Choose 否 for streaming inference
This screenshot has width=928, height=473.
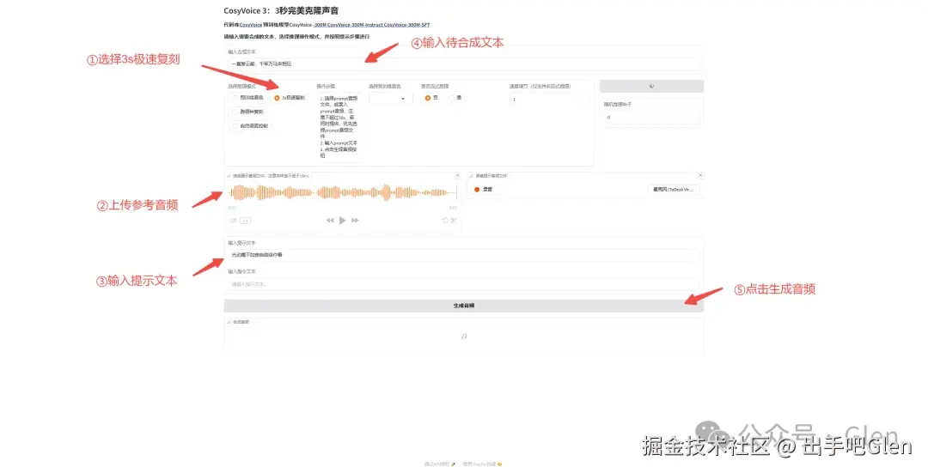tap(430, 98)
